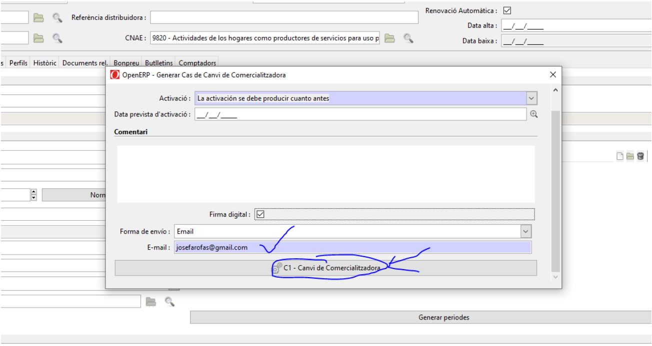Viewport: 652px width, 346px height.
Task: Click inside the Comentari text area
Action: 325,174
